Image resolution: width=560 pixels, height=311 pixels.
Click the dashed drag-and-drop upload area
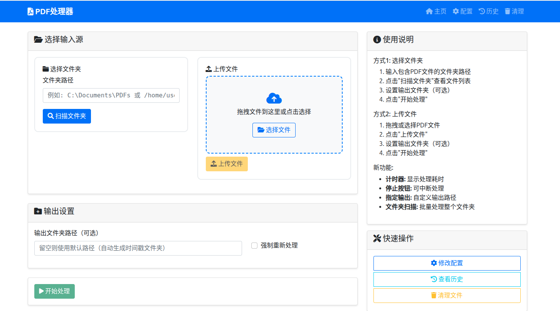tap(274, 115)
